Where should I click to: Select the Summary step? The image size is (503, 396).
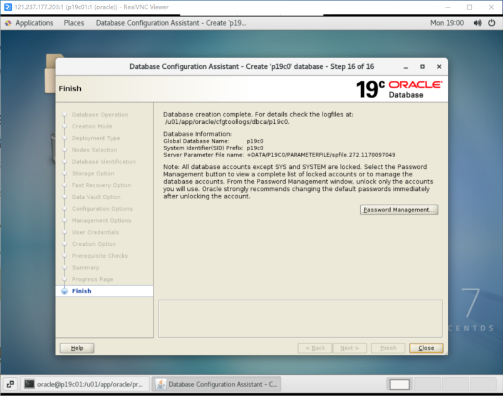pyautogui.click(x=86, y=268)
